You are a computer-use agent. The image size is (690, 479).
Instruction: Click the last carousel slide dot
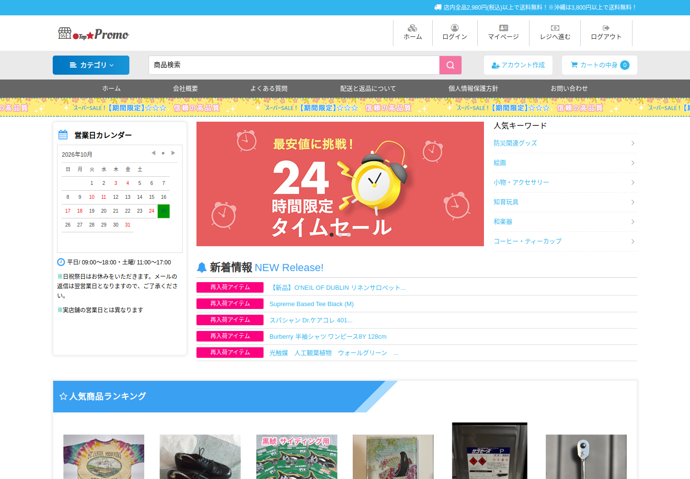pyautogui.click(x=349, y=235)
